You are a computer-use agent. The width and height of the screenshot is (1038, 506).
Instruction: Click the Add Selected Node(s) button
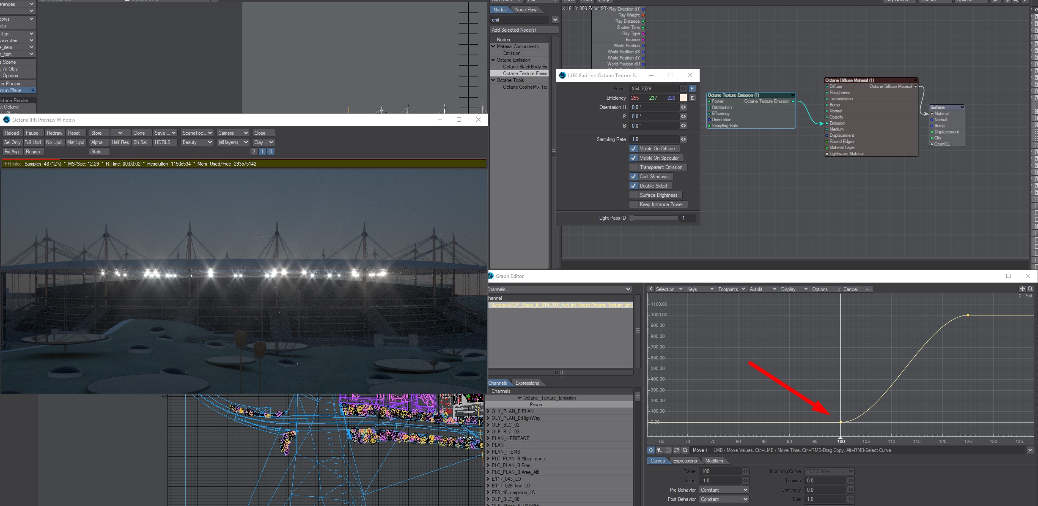[x=524, y=30]
